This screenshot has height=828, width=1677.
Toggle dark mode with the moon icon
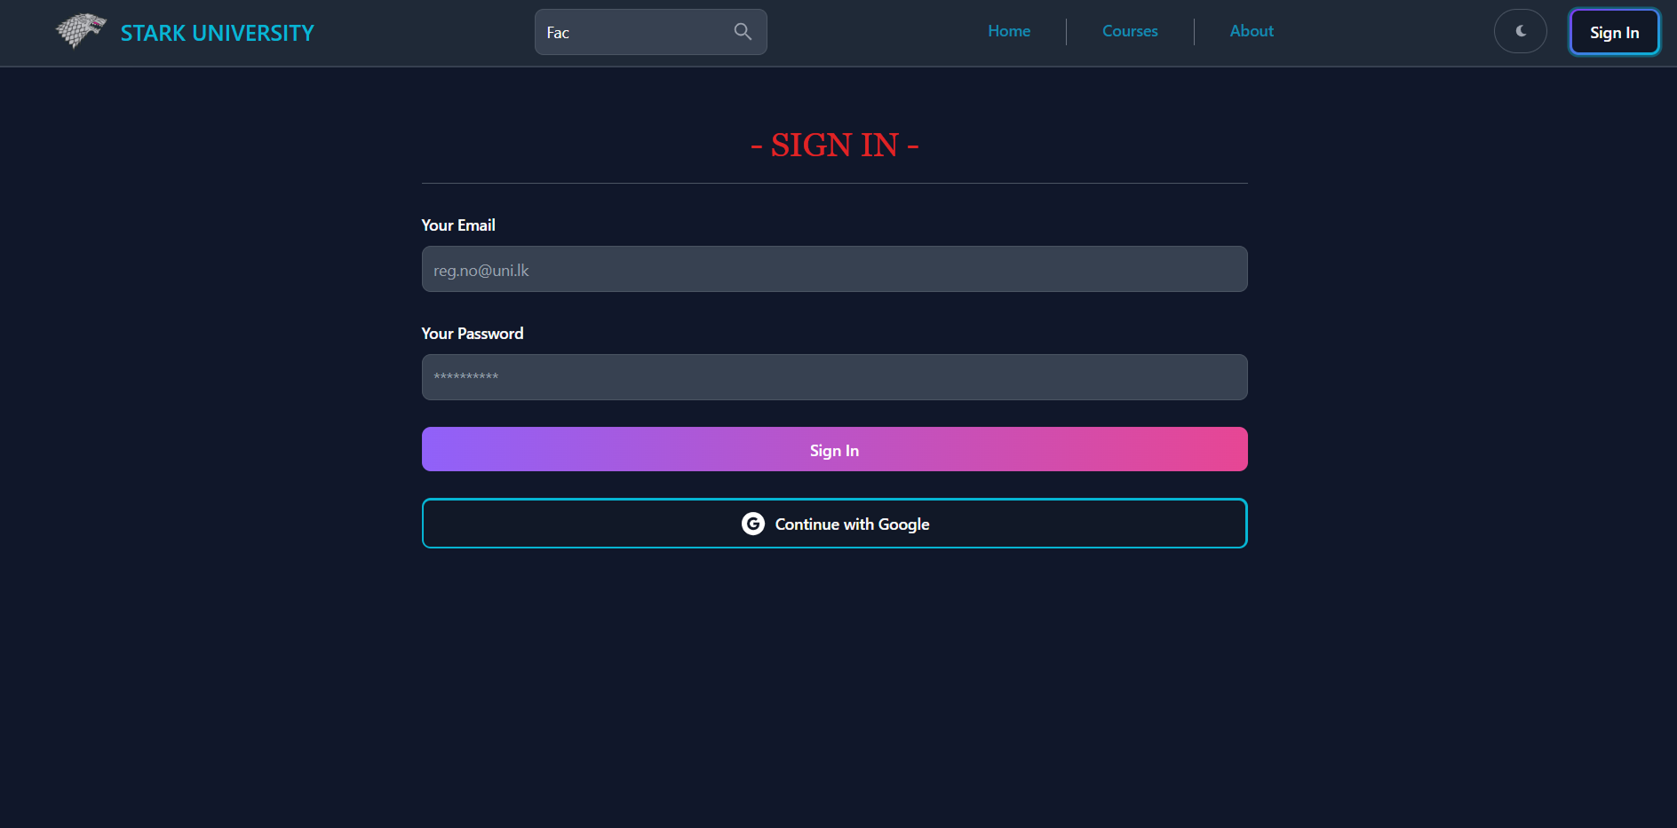(1521, 31)
